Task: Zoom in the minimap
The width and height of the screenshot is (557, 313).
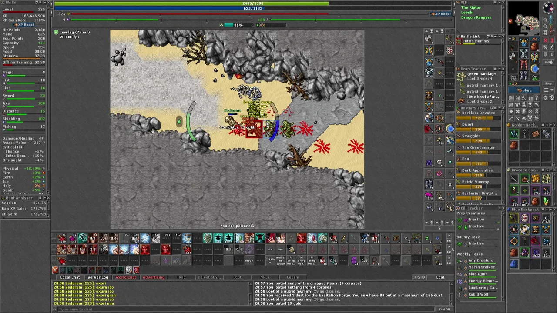Action: [545, 26]
